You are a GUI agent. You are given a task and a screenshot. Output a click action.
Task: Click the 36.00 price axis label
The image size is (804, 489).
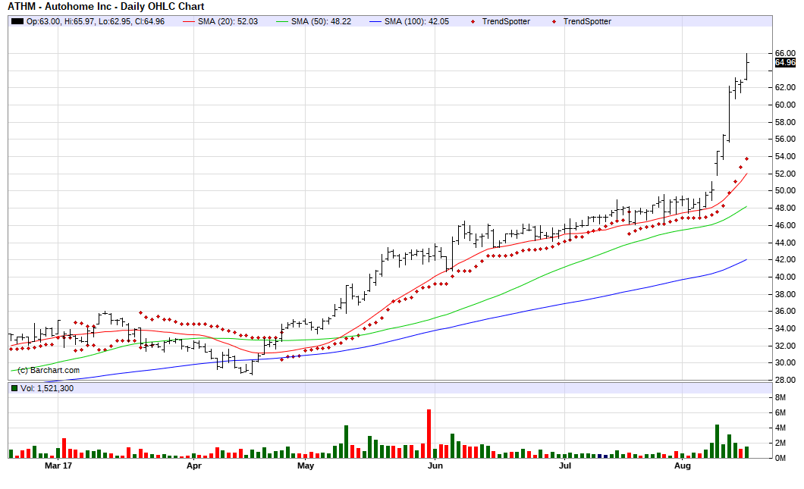coord(785,311)
